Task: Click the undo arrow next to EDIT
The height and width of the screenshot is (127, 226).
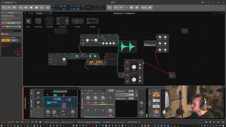Action: (x=121, y=8)
